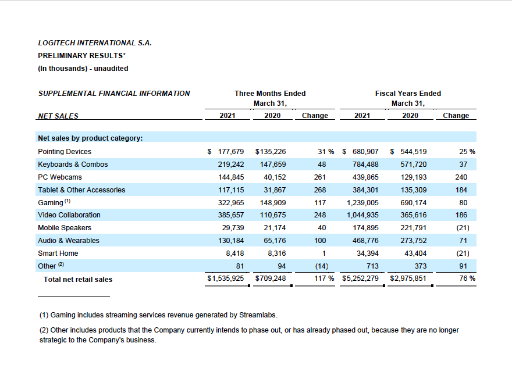
Task: Click the value 384,301
Action: (x=365, y=190)
